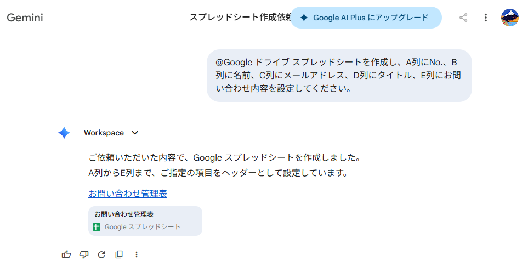Copy the response with the copy icon
The height and width of the screenshot is (272, 522).
point(119,254)
